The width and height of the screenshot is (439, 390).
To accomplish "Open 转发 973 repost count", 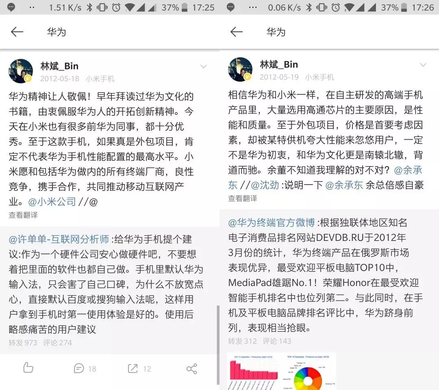I will (23, 343).
